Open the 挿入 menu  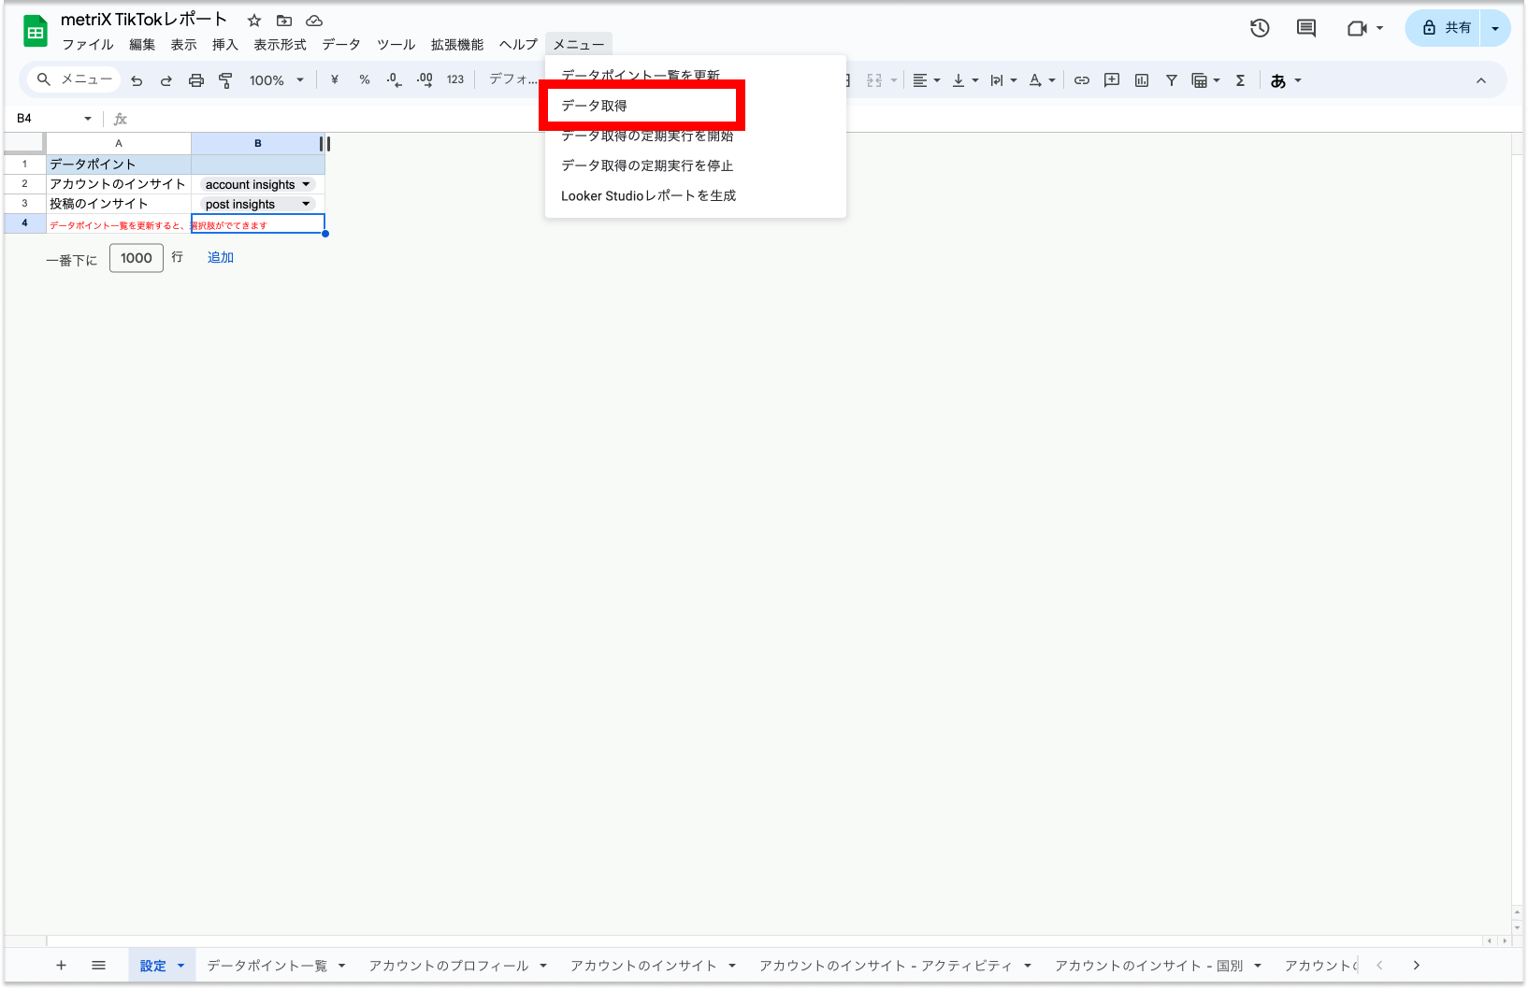coord(224,45)
